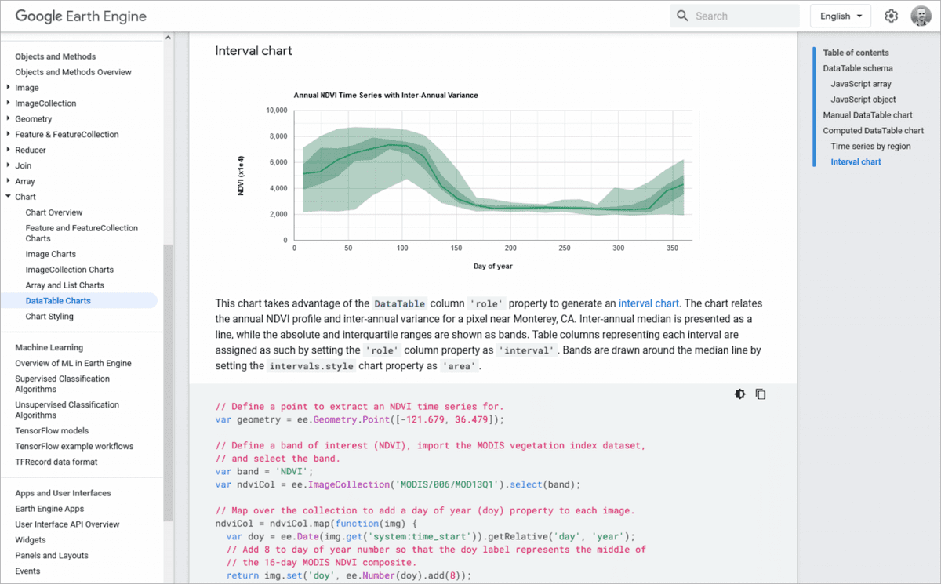Open Image Charts in sidebar
Image resolution: width=941 pixels, height=584 pixels.
point(51,254)
